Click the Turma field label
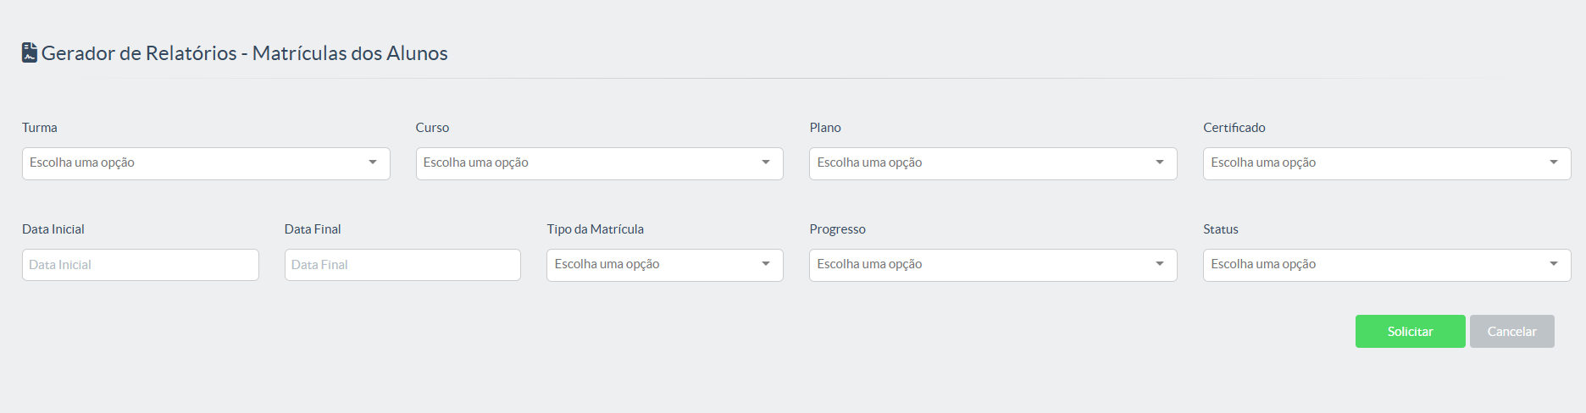The width and height of the screenshot is (1586, 413). (x=40, y=128)
